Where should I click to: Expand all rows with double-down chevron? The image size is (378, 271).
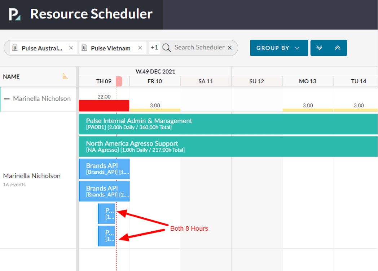320,48
